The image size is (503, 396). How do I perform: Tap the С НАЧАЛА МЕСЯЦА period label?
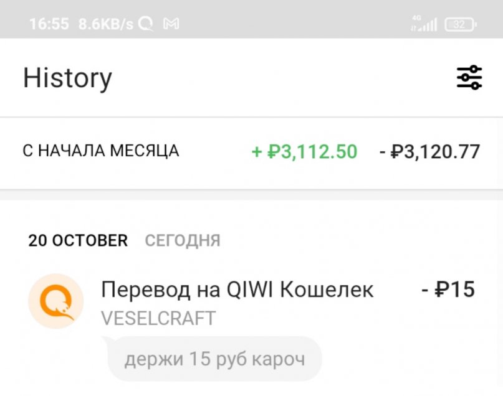101,151
